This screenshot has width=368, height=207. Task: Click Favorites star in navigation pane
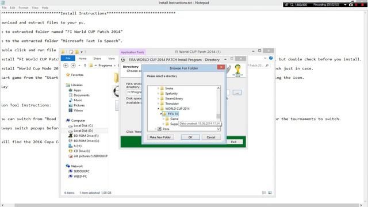coord(68,75)
